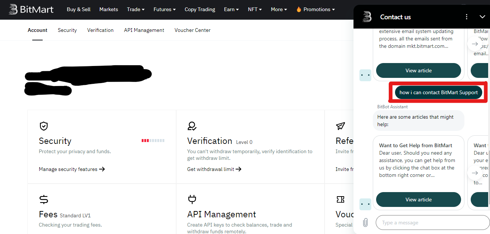490x234 pixels.
Task: Click the BitBot avatar beside upper article card
Action: point(365,75)
